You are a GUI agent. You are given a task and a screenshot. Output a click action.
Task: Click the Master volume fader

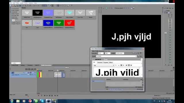point(166,33)
